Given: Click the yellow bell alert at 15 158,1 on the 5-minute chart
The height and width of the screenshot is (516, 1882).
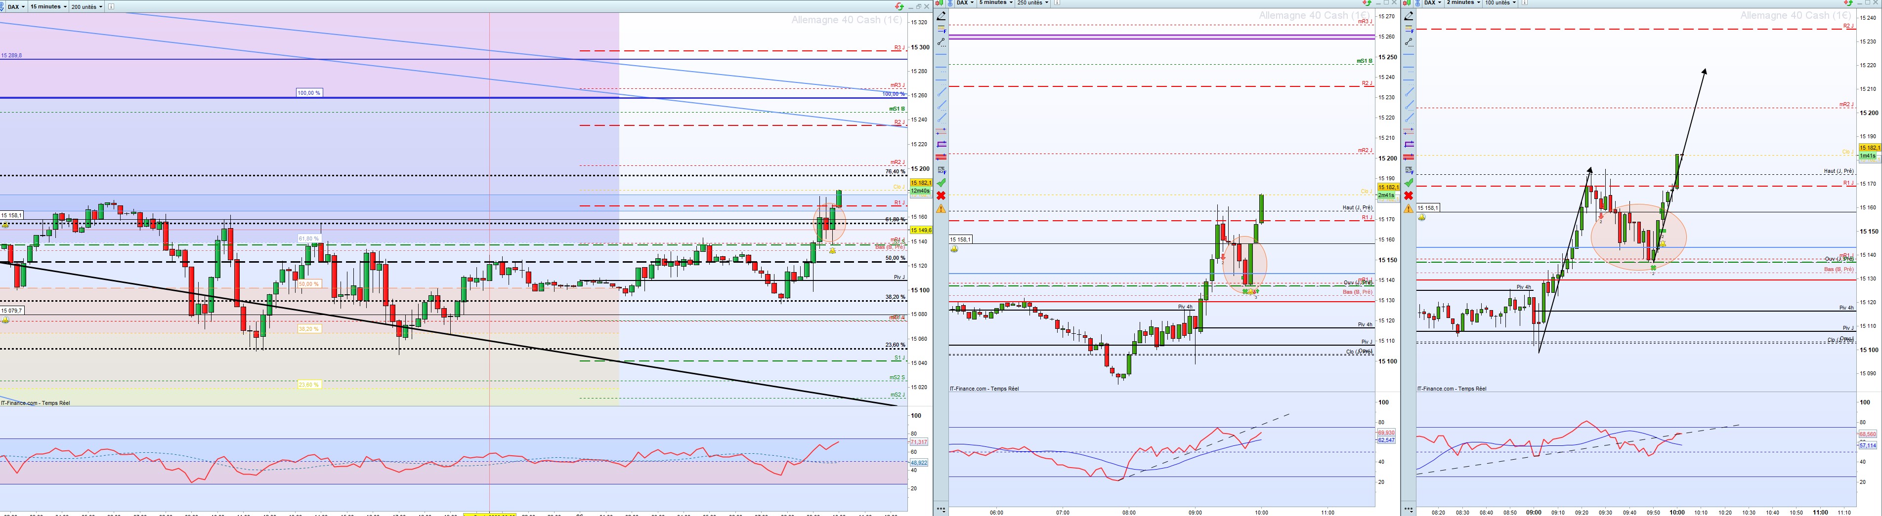Looking at the screenshot, I should [x=955, y=249].
